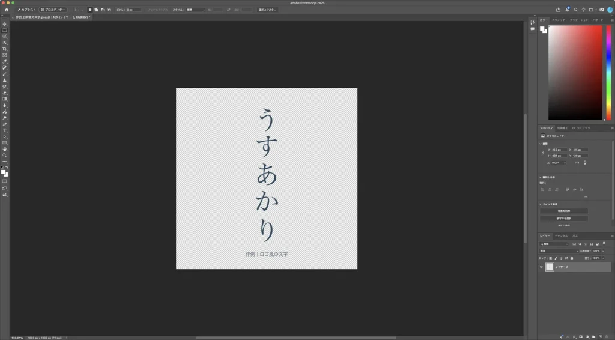615x340 pixels.
Task: Toggle Quick Mask mode
Action: [x=5, y=181]
